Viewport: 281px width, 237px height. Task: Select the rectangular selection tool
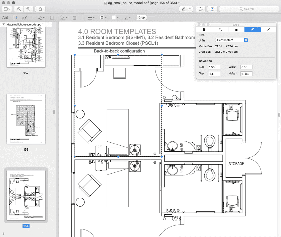click(15, 17)
